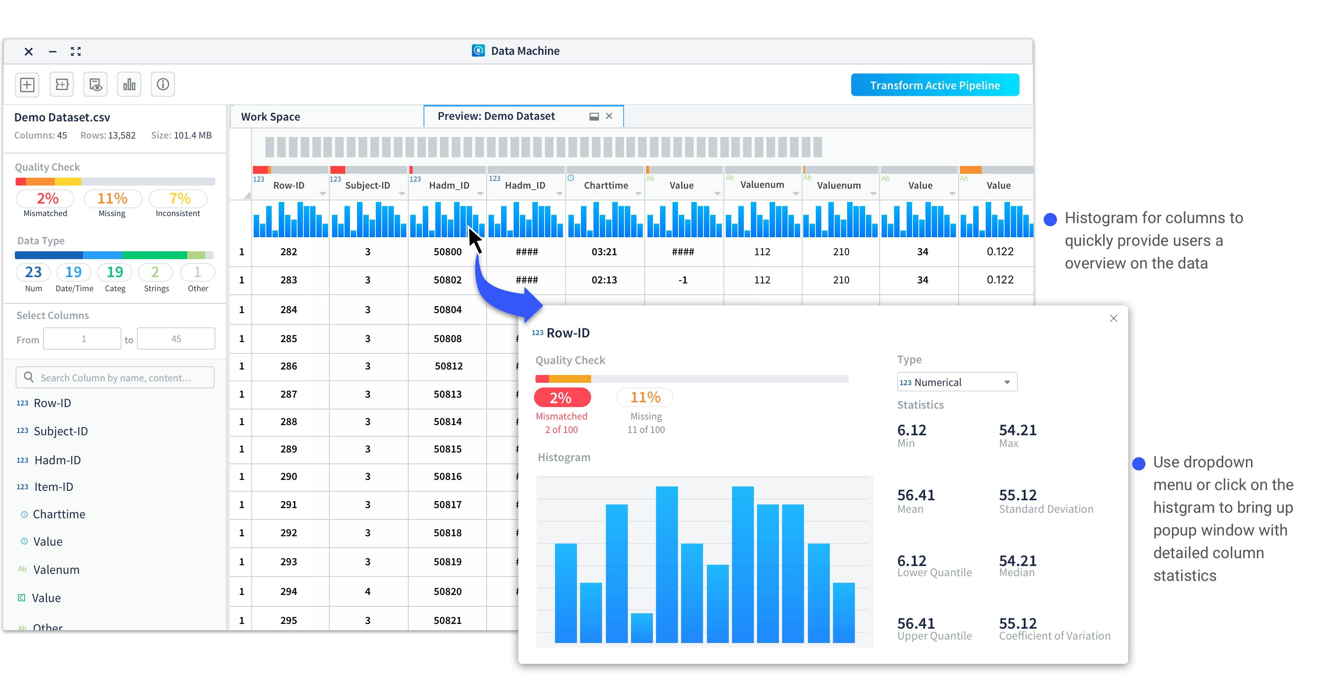Click the Charttime column mini histogram

[x=605, y=220]
